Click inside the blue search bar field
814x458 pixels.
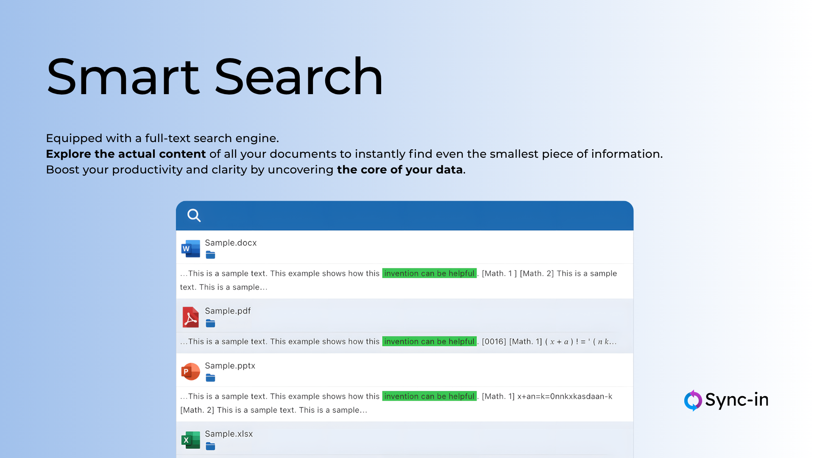click(x=415, y=215)
